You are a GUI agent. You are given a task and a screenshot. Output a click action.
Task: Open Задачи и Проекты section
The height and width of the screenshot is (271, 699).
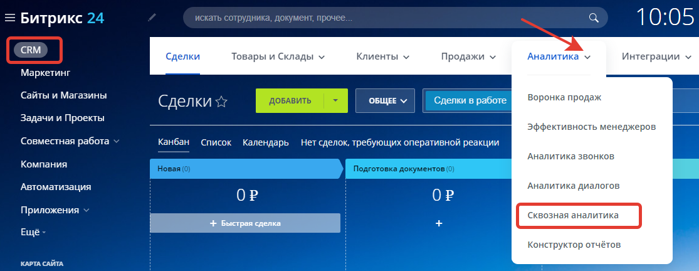pyautogui.click(x=63, y=118)
